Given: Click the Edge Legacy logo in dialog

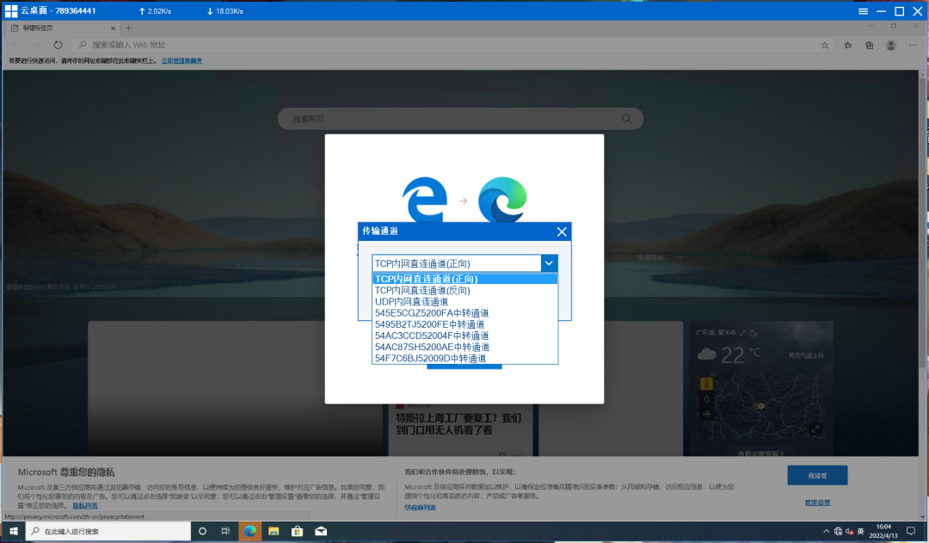Looking at the screenshot, I should [424, 199].
